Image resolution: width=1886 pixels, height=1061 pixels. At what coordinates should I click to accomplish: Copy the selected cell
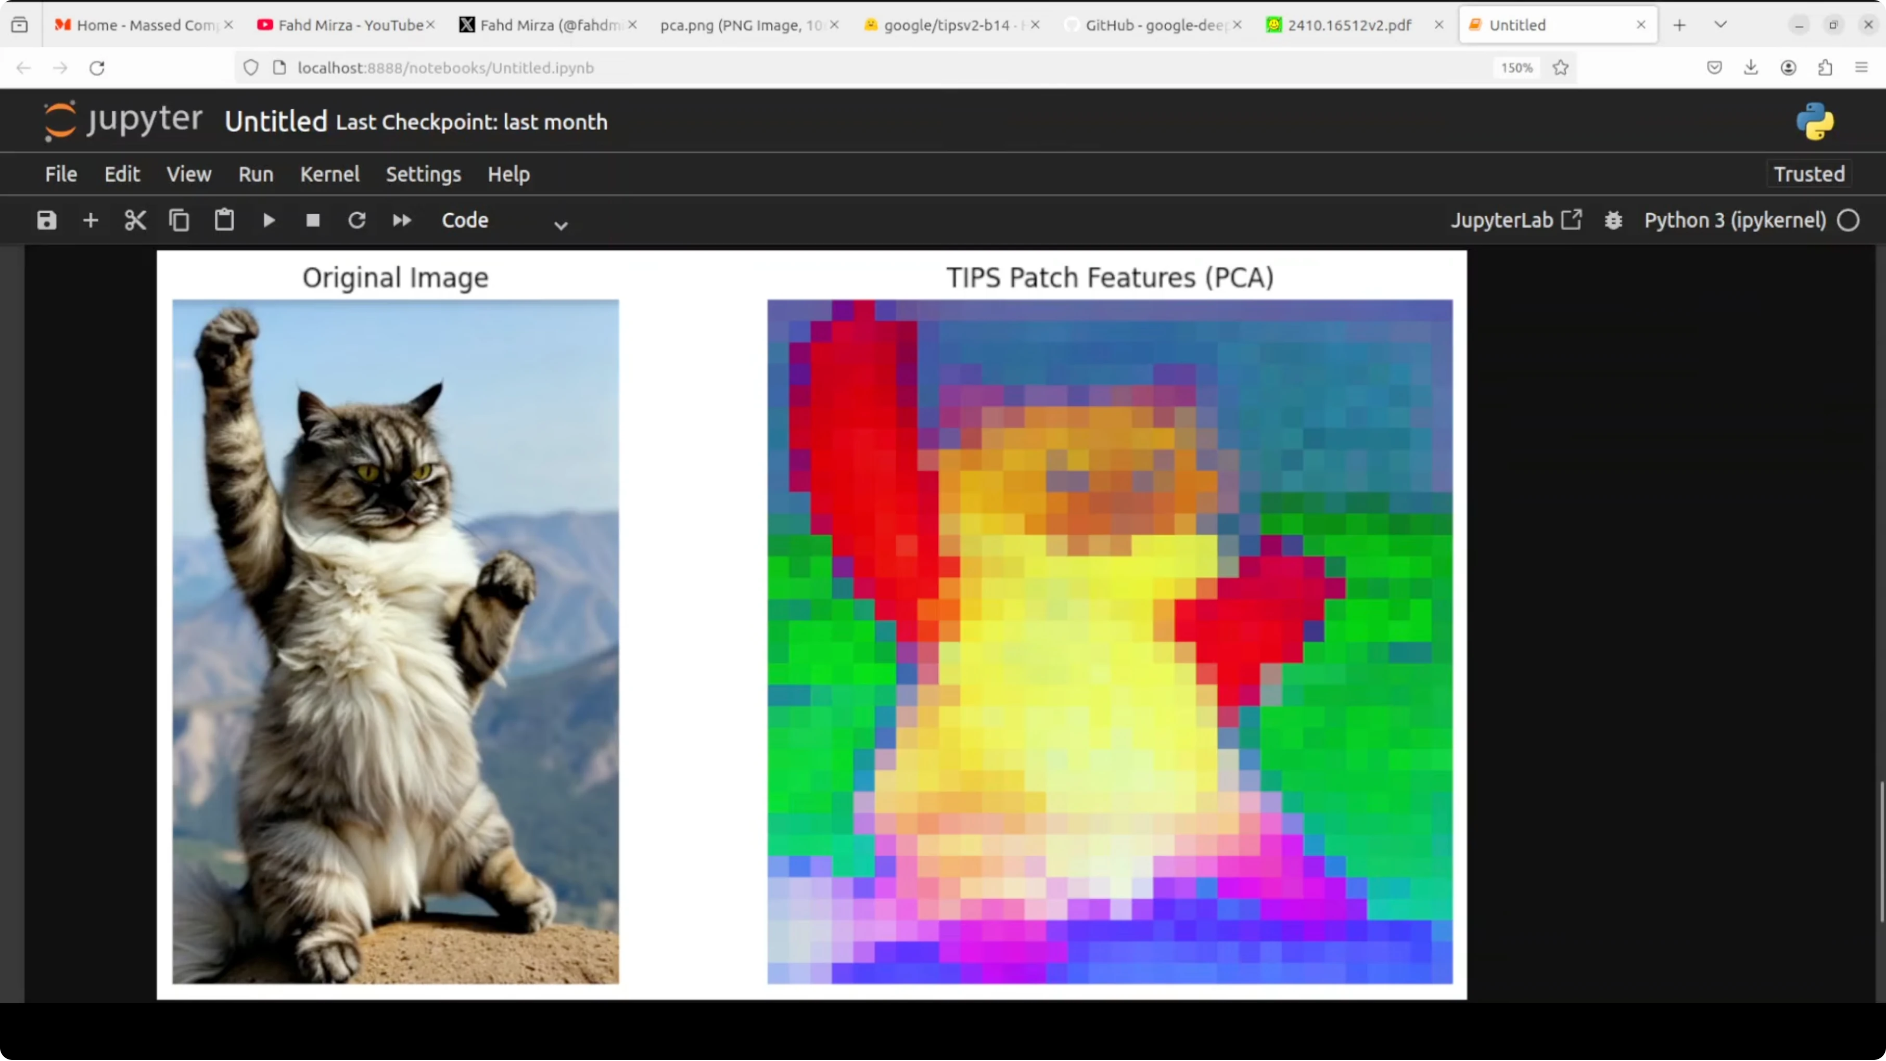pyautogui.click(x=180, y=220)
